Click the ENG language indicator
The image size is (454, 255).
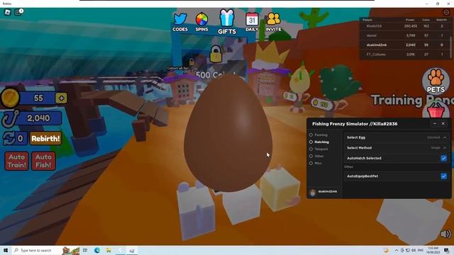tap(421, 250)
